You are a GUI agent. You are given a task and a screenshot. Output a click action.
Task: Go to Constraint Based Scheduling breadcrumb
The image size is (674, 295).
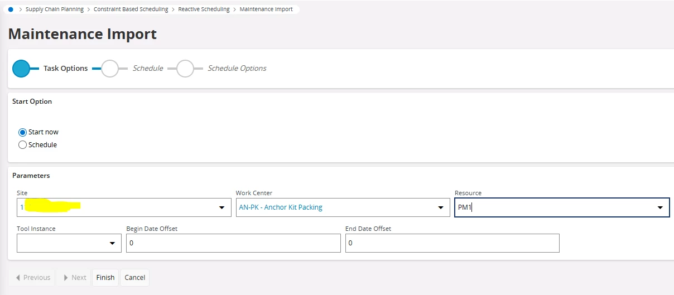click(131, 9)
